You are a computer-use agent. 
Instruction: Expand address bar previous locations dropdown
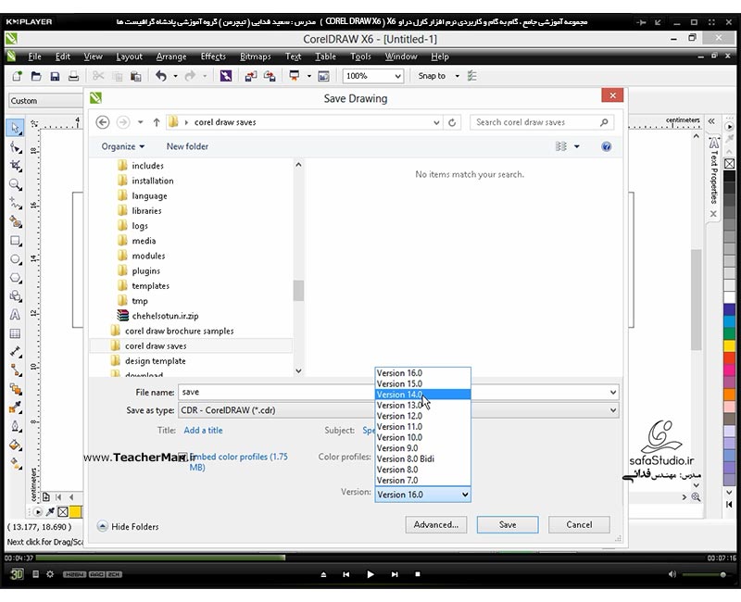click(x=436, y=122)
